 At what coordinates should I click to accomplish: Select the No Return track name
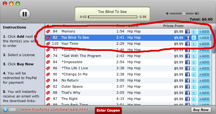coord(70,80)
